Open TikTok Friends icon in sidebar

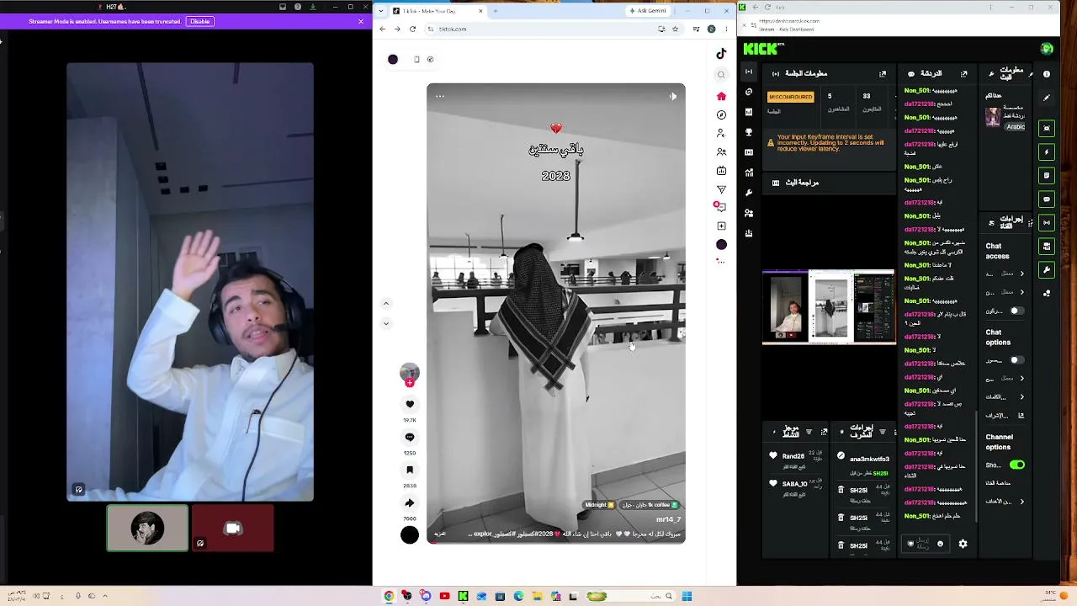[721, 152]
